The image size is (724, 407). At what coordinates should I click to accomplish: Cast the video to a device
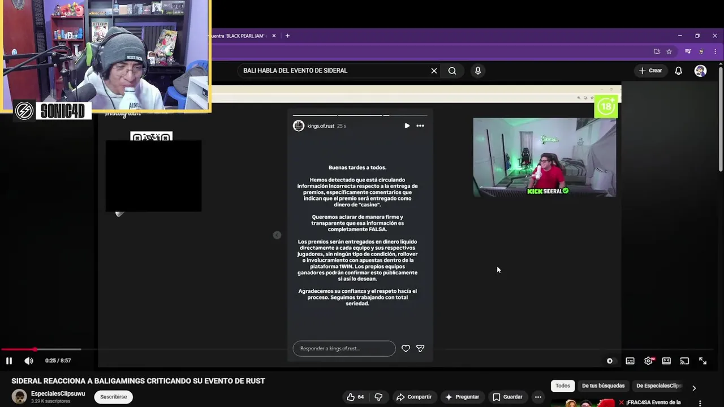pos(684,361)
